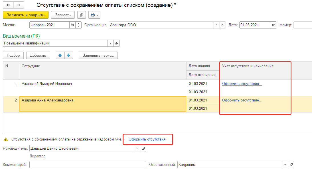The height and width of the screenshot is (171, 312).
Task: Open the Организация record with the open icon
Action: coord(223,25)
